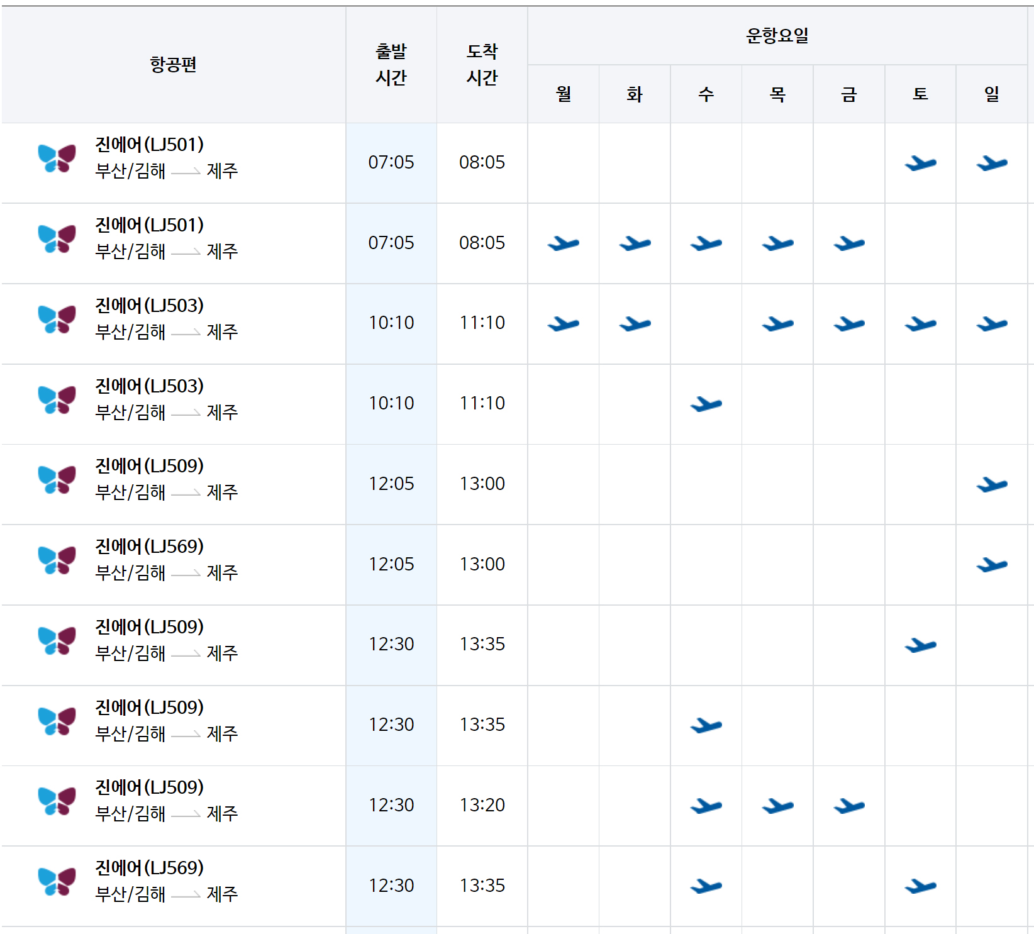1034x934 pixels.
Task: Click the 금 day header
Action: click(849, 94)
